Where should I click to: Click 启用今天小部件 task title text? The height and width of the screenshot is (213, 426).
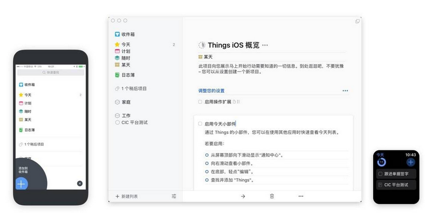coord(220,124)
